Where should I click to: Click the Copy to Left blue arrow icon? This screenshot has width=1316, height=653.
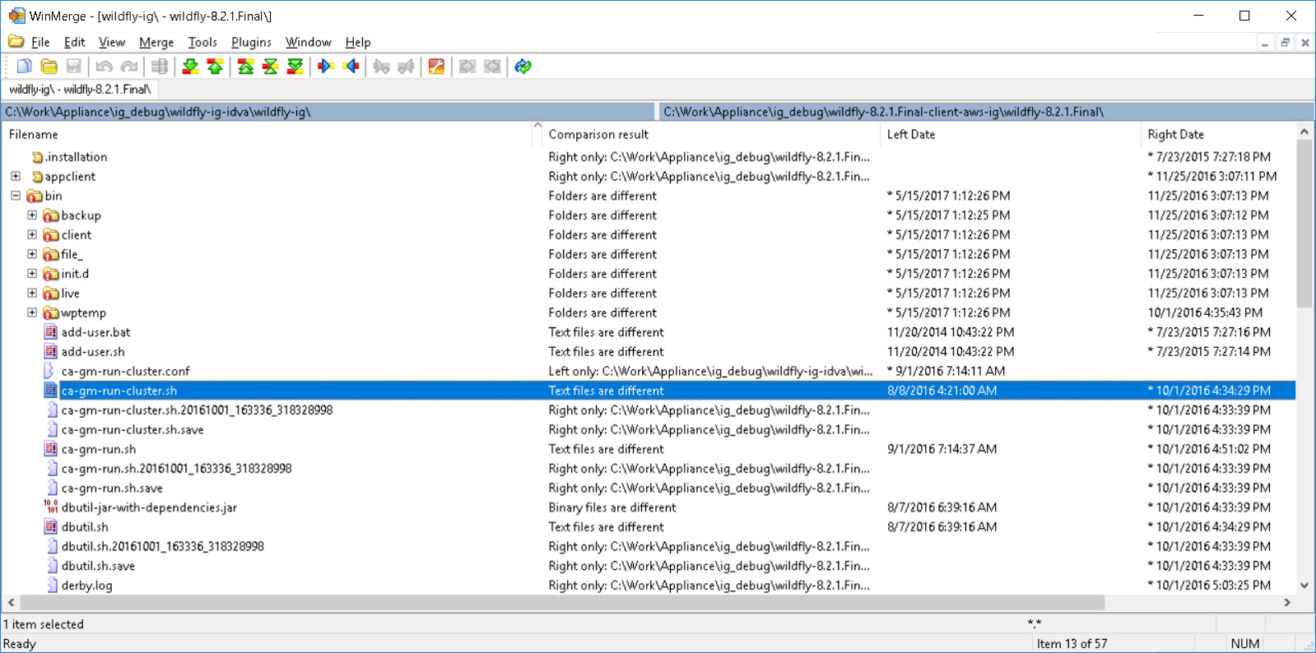(351, 67)
